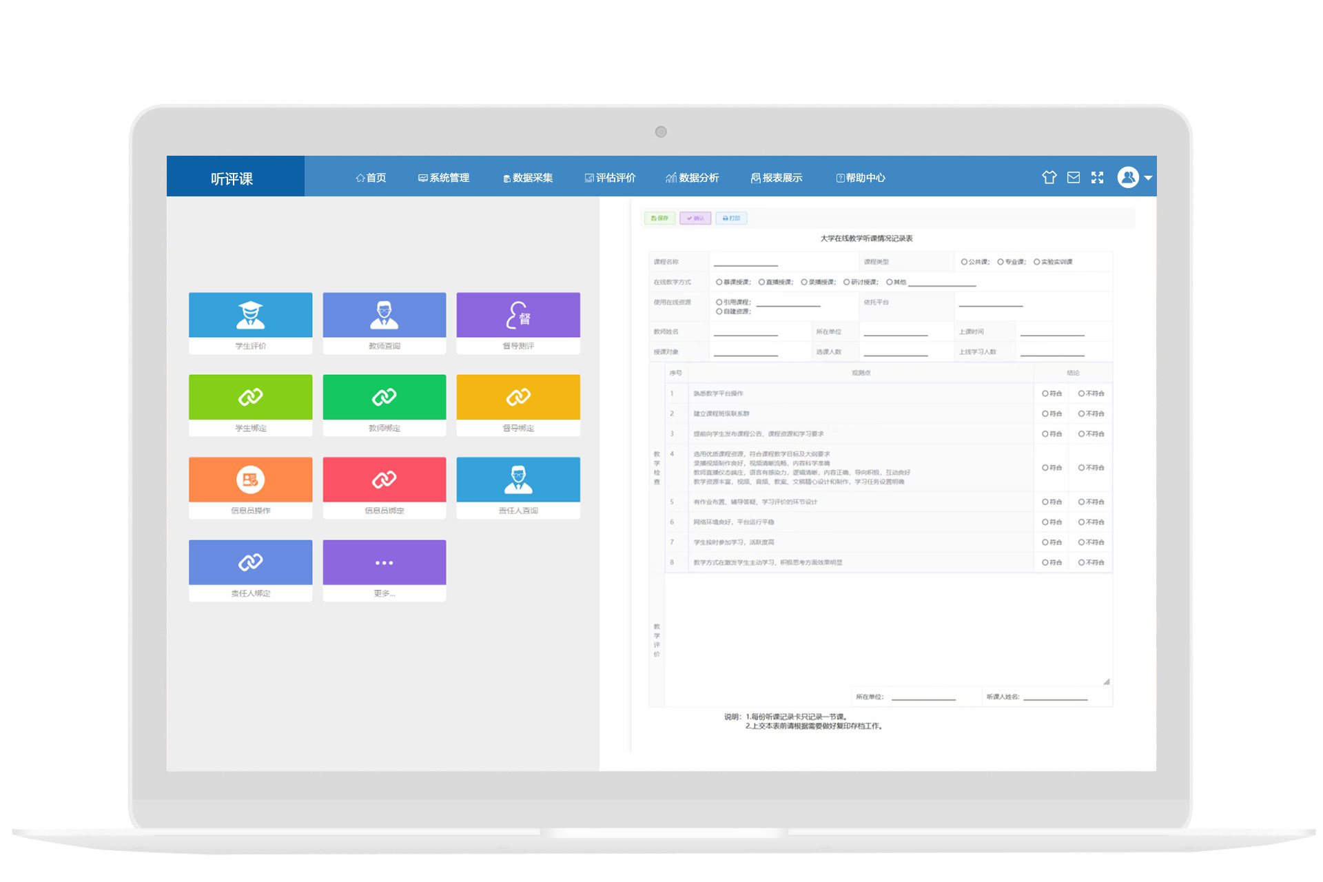Screen dimensions: 1323x882
Task: Click the 打印 print button
Action: click(x=731, y=218)
